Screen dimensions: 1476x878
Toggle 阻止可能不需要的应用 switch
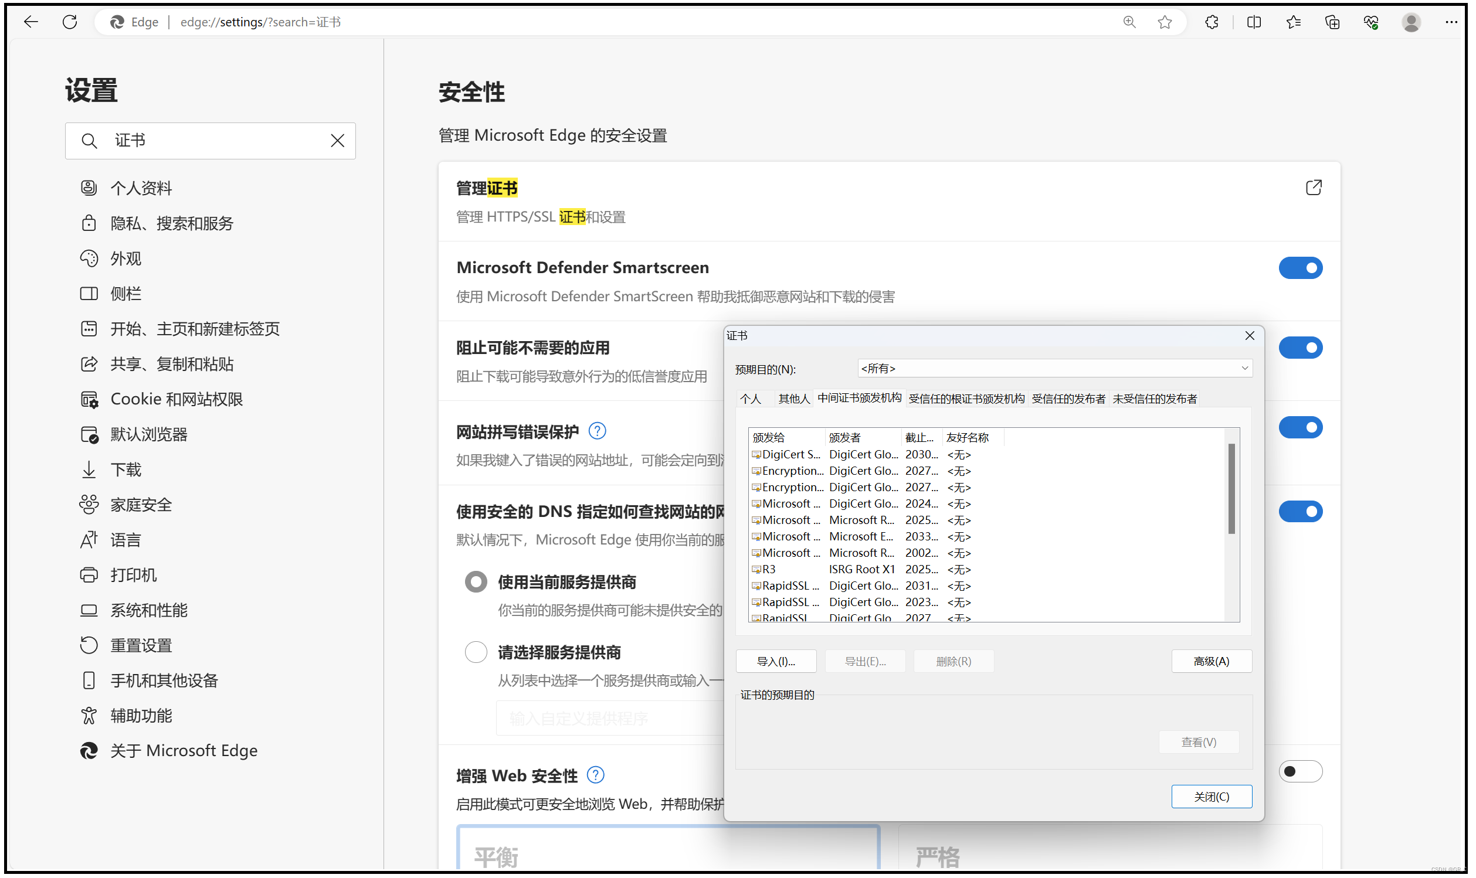pyautogui.click(x=1300, y=348)
